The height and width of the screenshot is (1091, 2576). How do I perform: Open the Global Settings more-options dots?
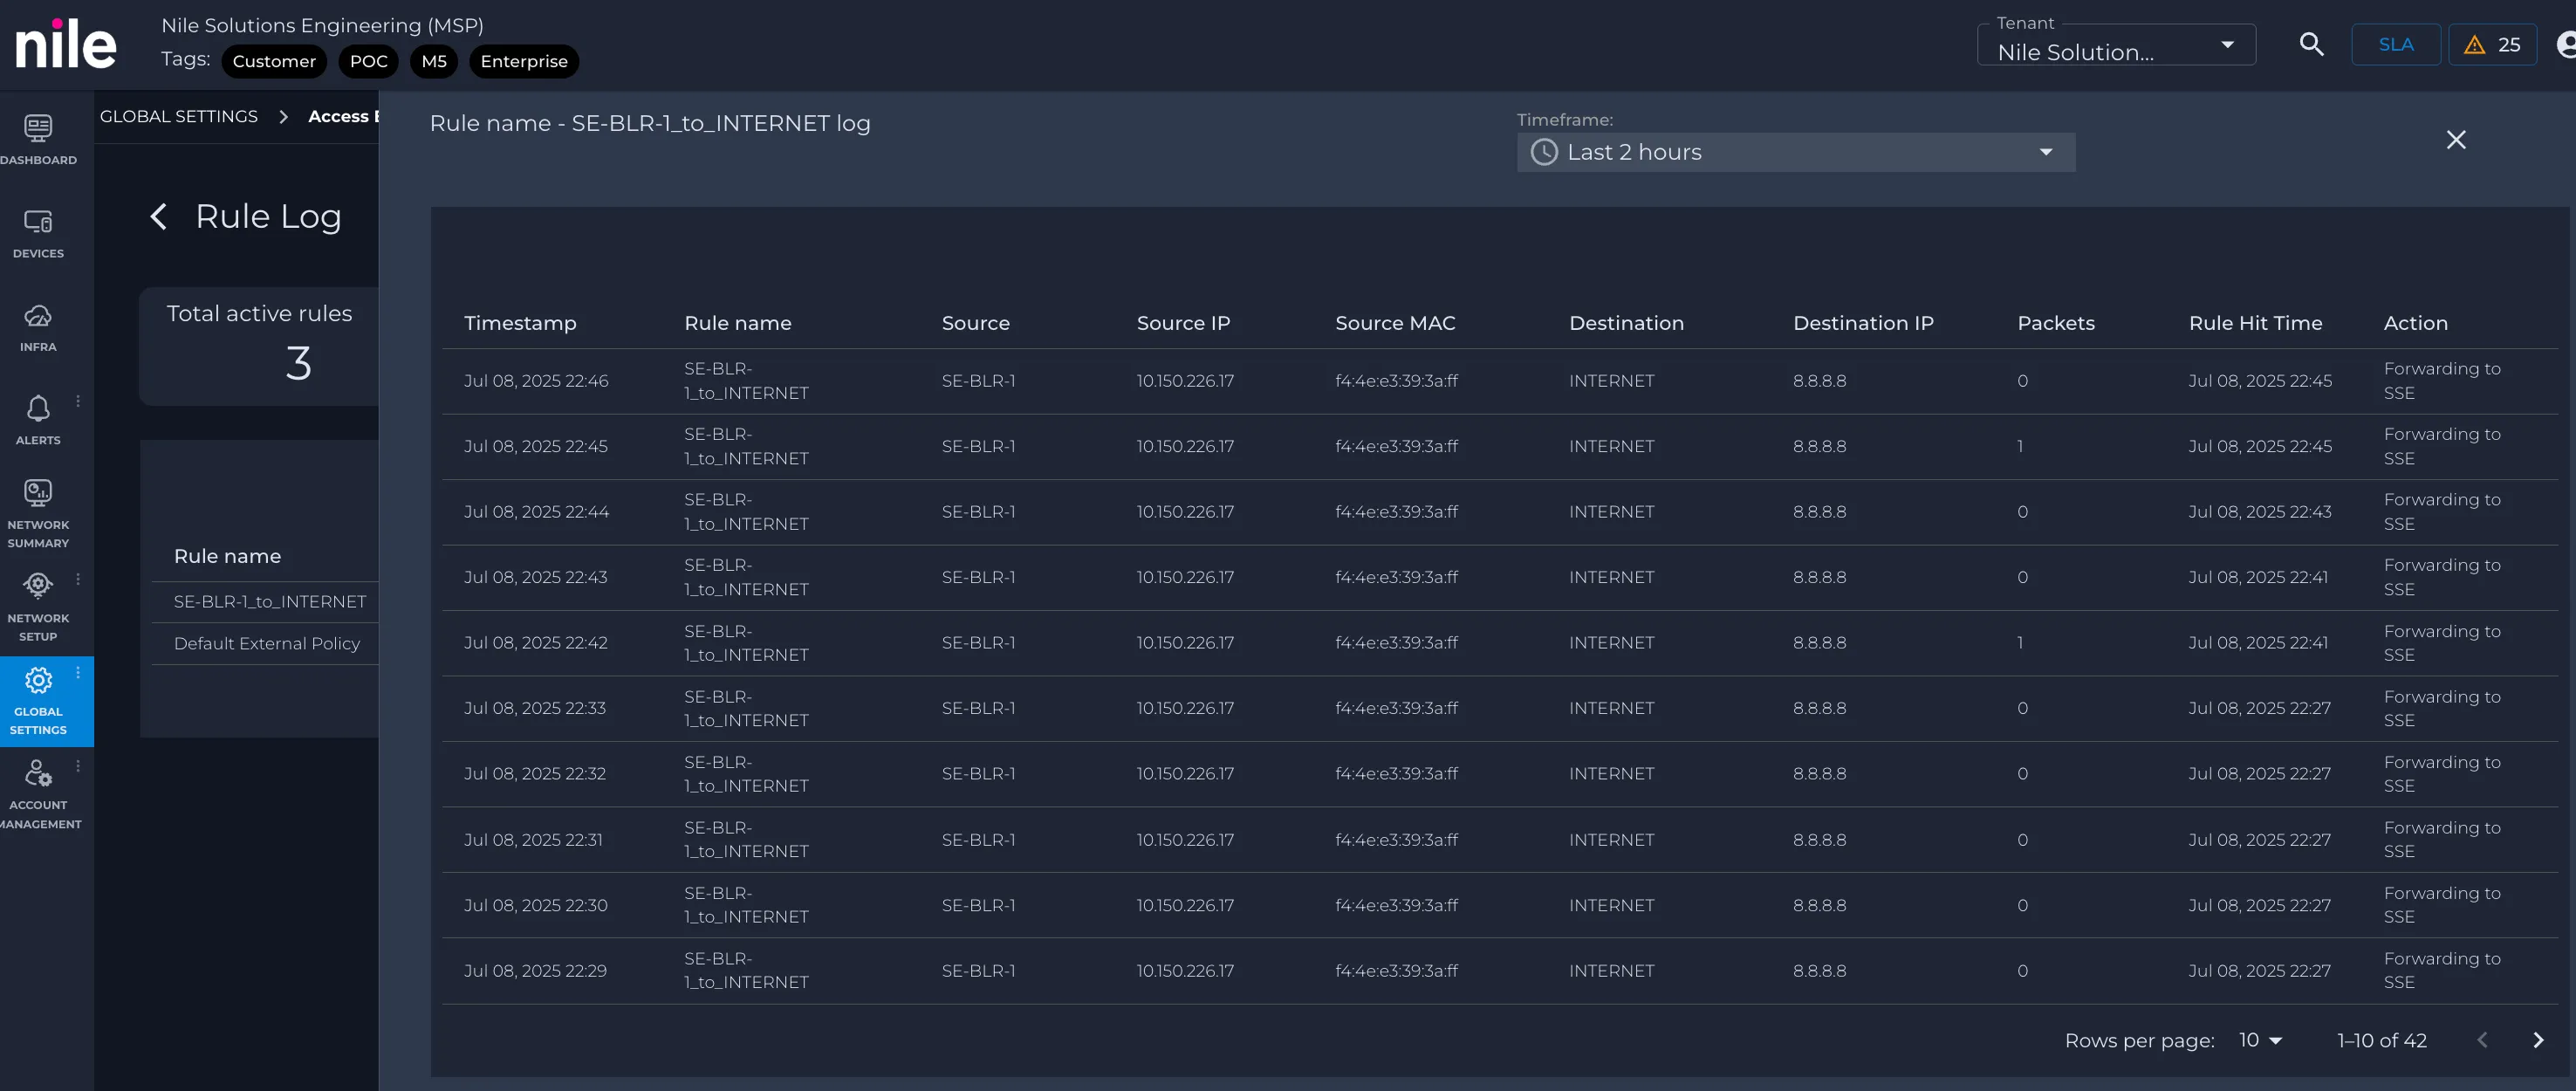pos(78,673)
